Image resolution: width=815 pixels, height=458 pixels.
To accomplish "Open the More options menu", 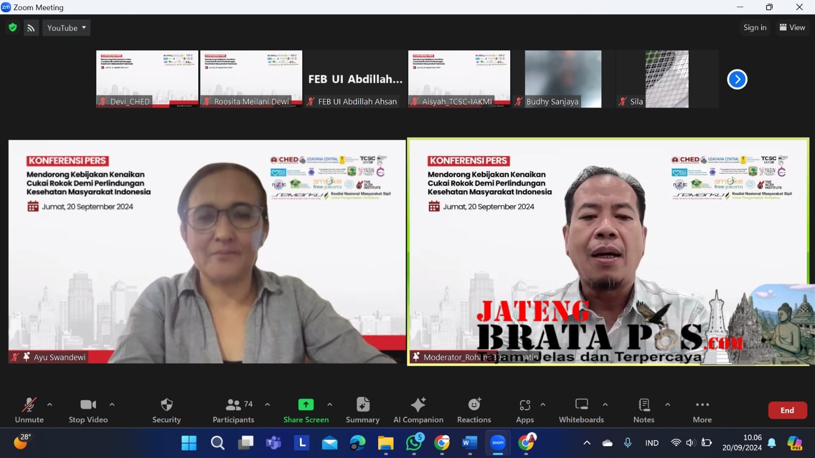I will pyautogui.click(x=702, y=405).
